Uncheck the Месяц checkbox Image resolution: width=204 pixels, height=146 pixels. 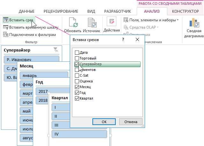click(x=77, y=87)
